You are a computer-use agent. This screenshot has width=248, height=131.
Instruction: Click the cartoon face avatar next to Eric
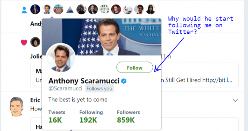point(16,107)
